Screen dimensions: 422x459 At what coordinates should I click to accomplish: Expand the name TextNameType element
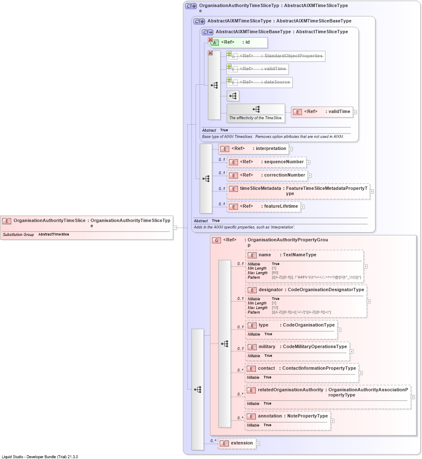pos(366,266)
